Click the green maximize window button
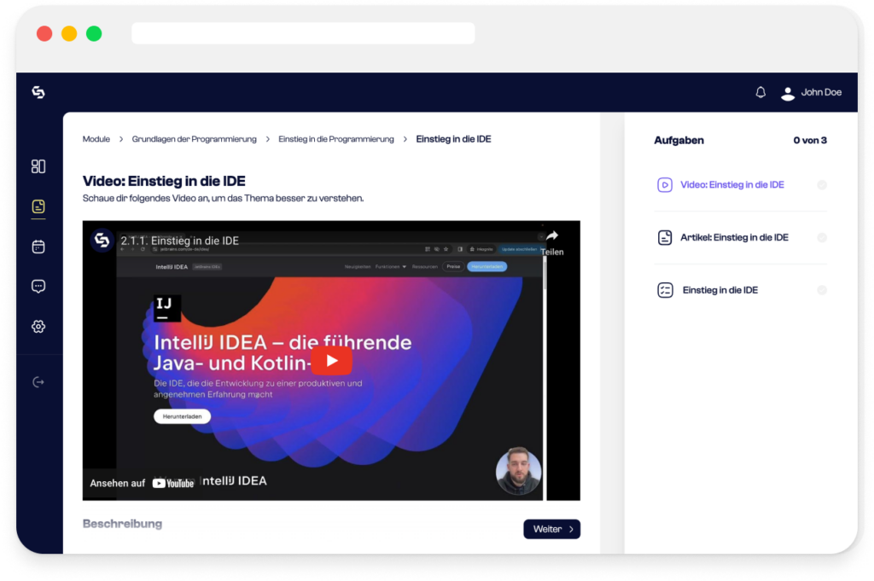 (x=94, y=34)
